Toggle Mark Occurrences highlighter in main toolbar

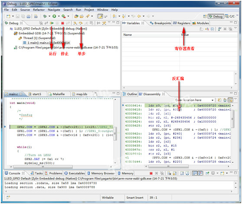click(x=100, y=16)
